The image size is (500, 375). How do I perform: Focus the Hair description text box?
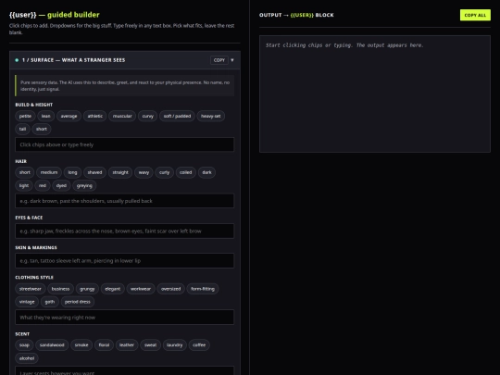[125, 201]
